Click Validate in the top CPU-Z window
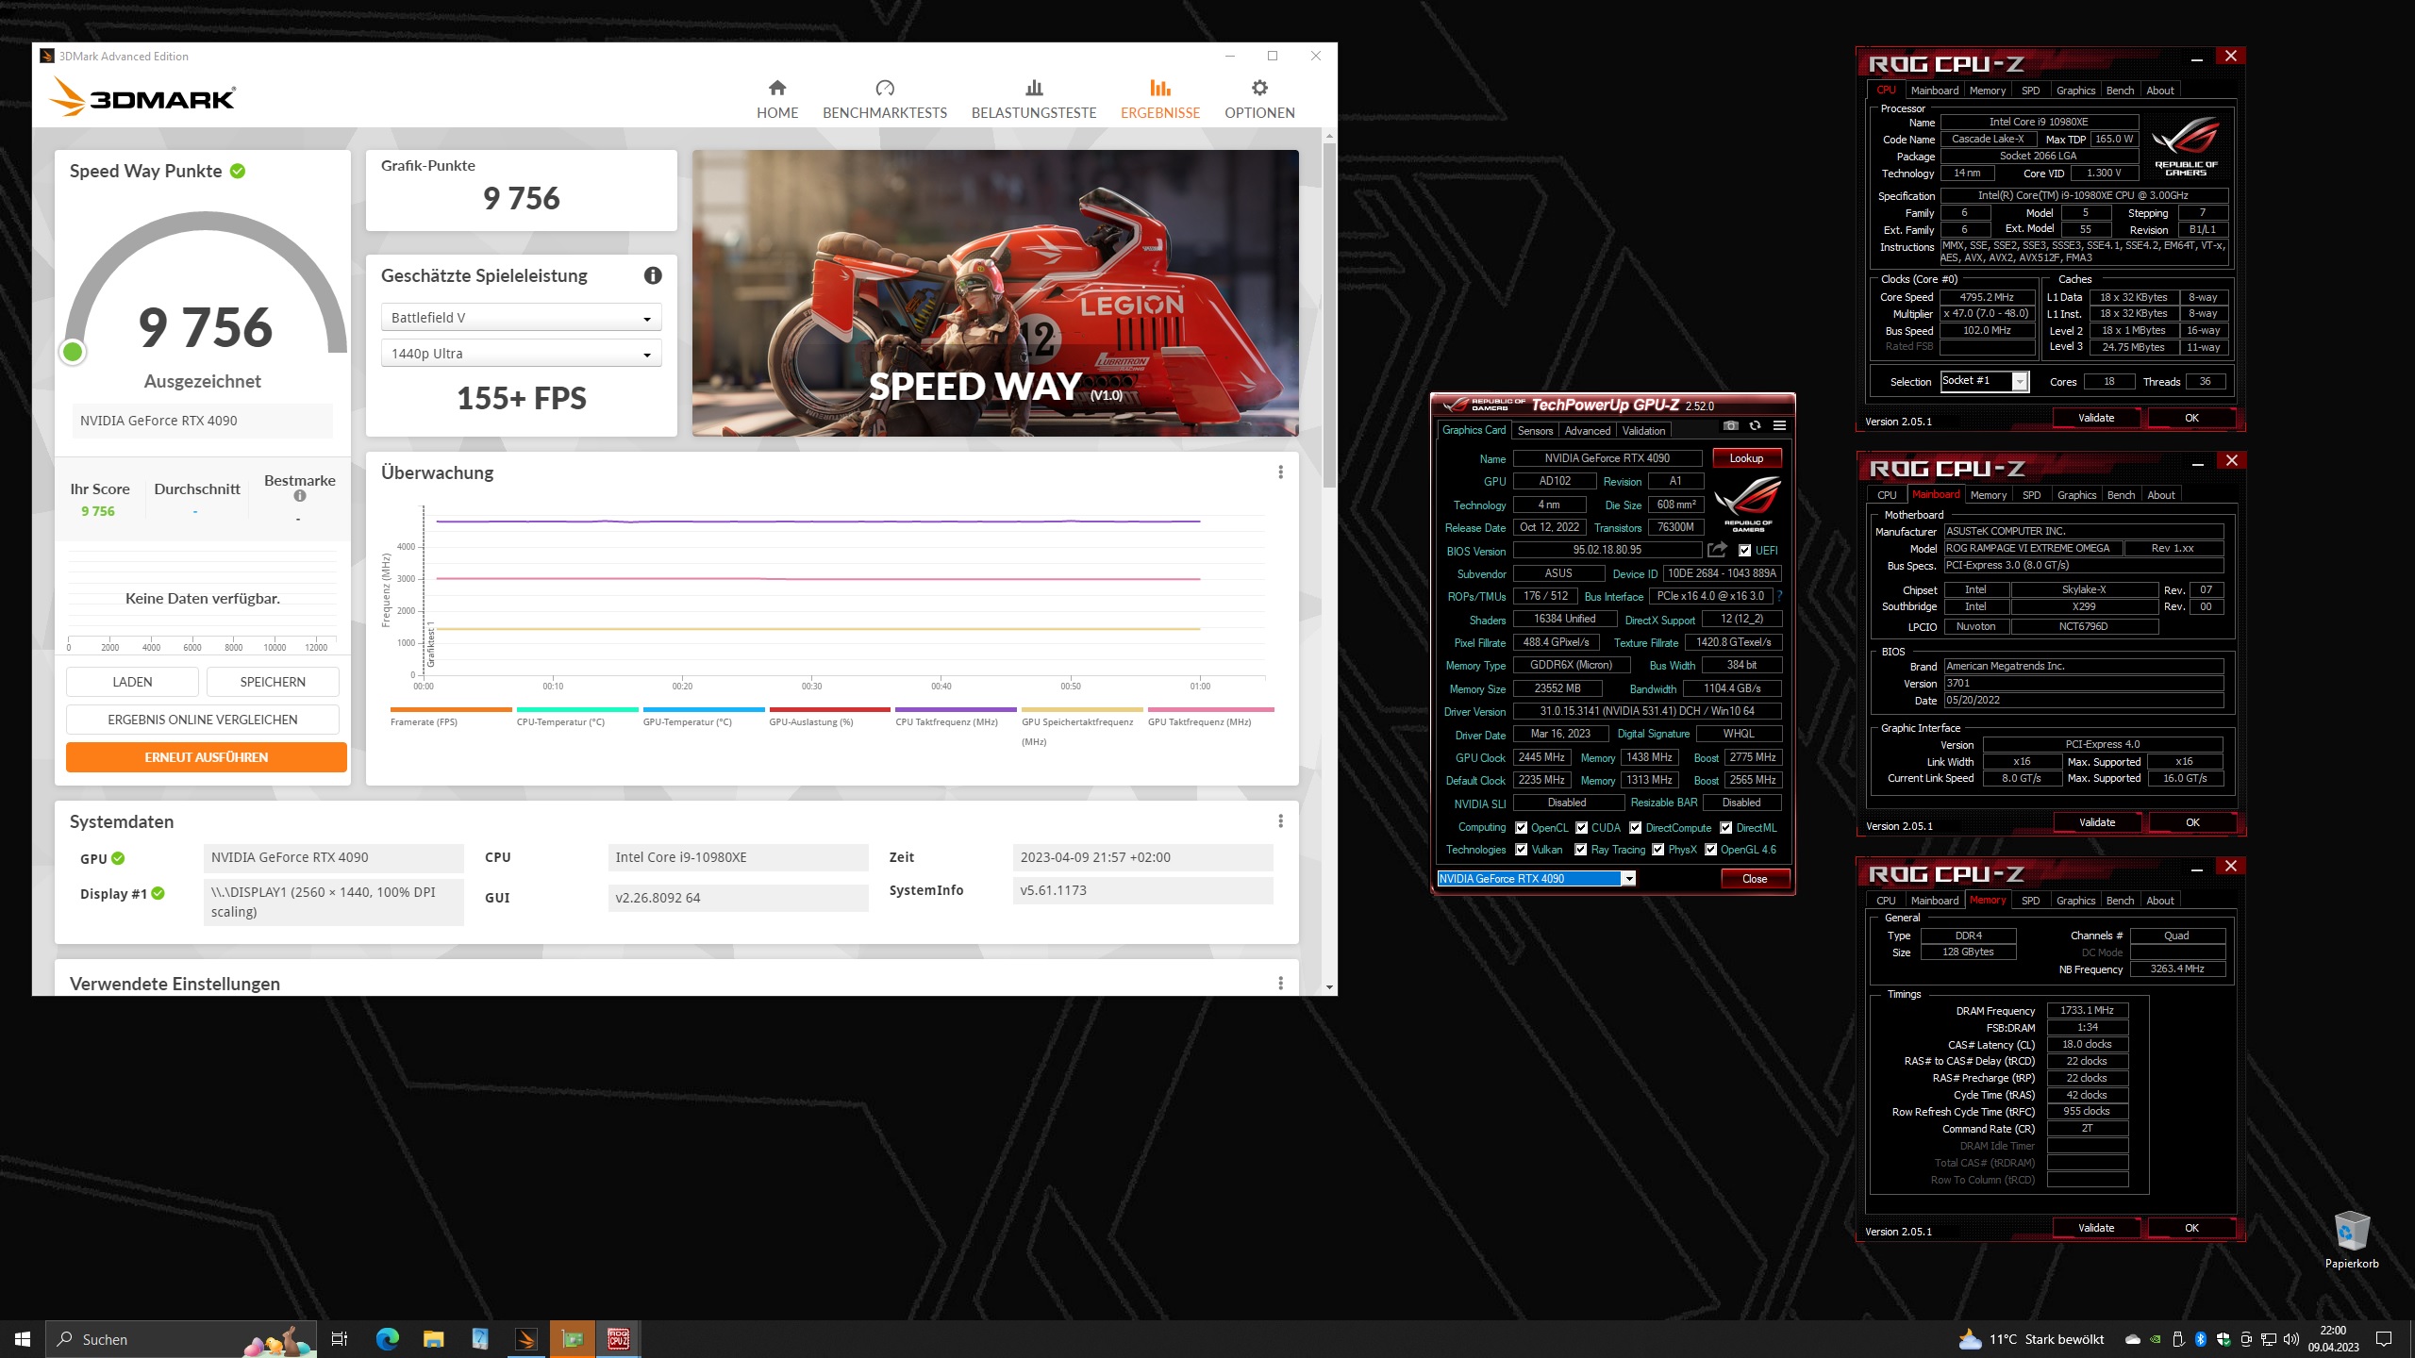Image resolution: width=2415 pixels, height=1358 pixels. 2096,418
